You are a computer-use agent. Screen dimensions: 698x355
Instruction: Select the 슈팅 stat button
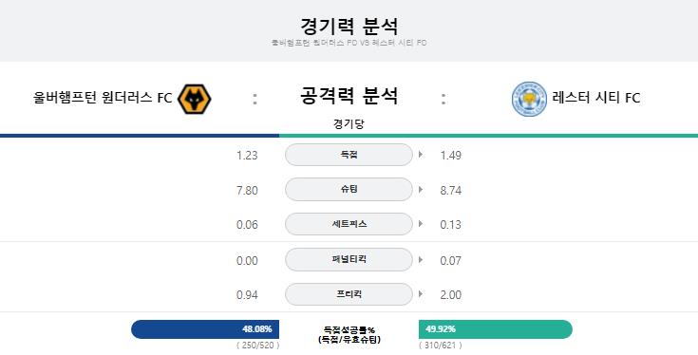click(x=349, y=190)
